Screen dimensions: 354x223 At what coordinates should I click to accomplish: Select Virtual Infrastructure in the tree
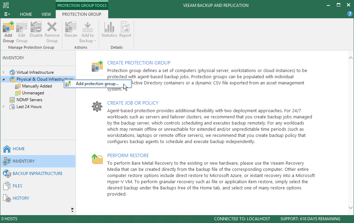(x=35, y=72)
